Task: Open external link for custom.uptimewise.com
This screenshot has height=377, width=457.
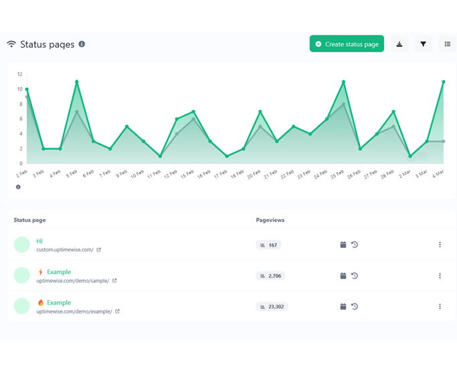Action: click(99, 250)
